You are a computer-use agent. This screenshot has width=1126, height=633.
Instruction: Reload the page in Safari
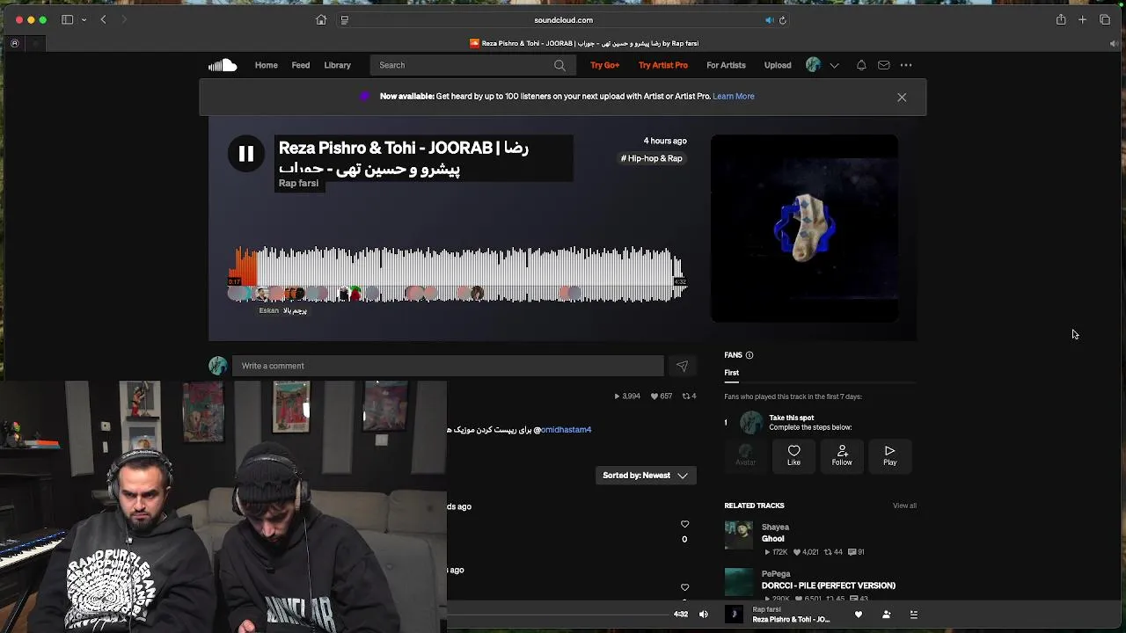coord(782,20)
